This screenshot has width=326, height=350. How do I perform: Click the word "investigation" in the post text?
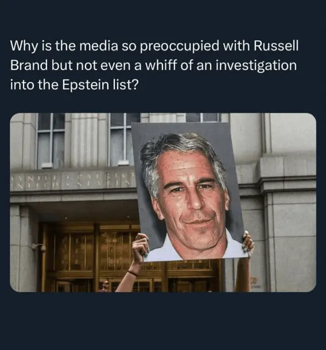256,66
